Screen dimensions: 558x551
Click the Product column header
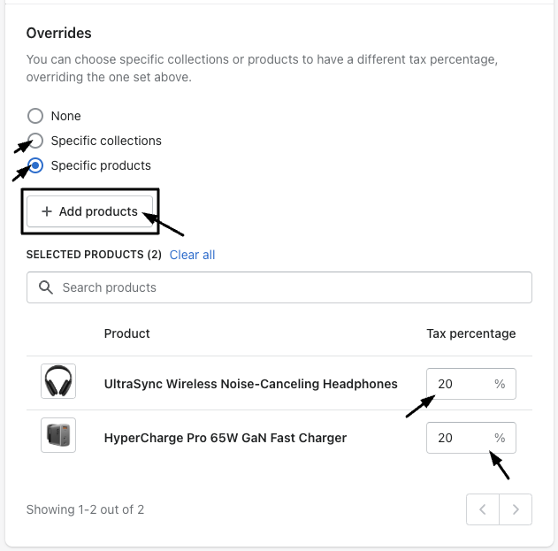click(126, 333)
